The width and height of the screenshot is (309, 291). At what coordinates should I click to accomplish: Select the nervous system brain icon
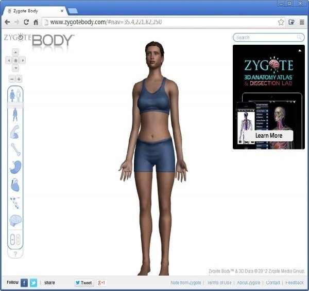pyautogui.click(x=15, y=221)
